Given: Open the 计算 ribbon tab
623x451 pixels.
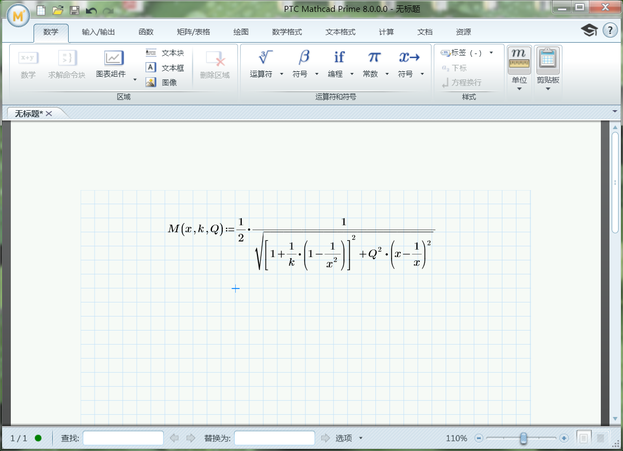Looking at the screenshot, I should pyautogui.click(x=386, y=32).
